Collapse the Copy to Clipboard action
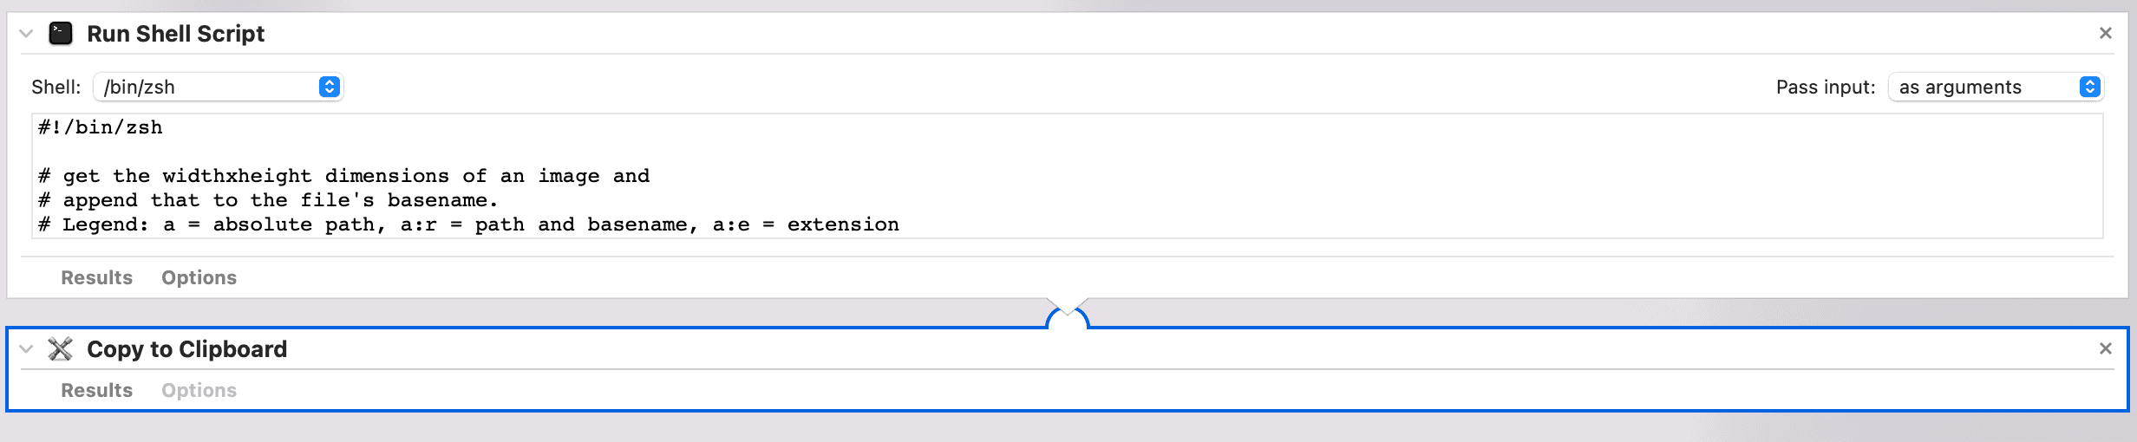 coord(26,349)
